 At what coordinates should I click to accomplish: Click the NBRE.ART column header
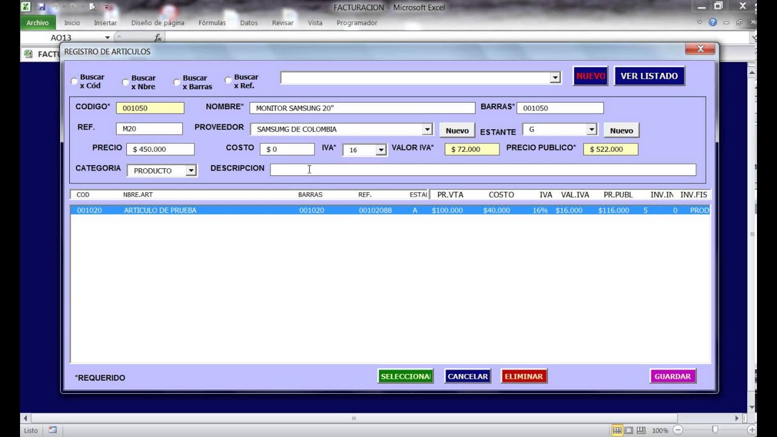tap(138, 195)
